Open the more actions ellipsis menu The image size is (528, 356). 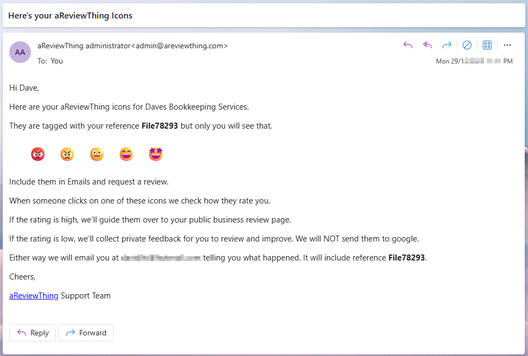tap(507, 45)
